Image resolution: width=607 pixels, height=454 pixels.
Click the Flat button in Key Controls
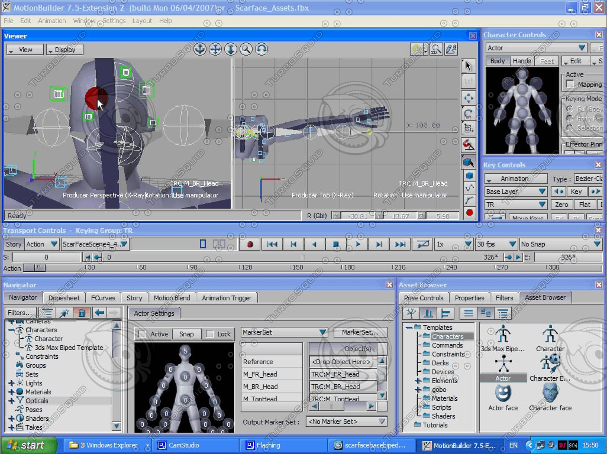click(x=585, y=205)
